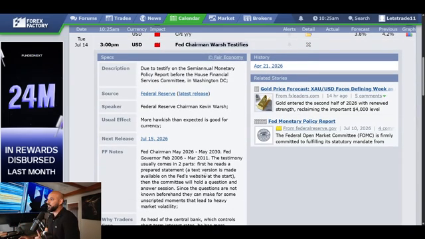Toggle alert bell for Warsh Testifies
The width and height of the screenshot is (425, 239).
pyautogui.click(x=290, y=44)
